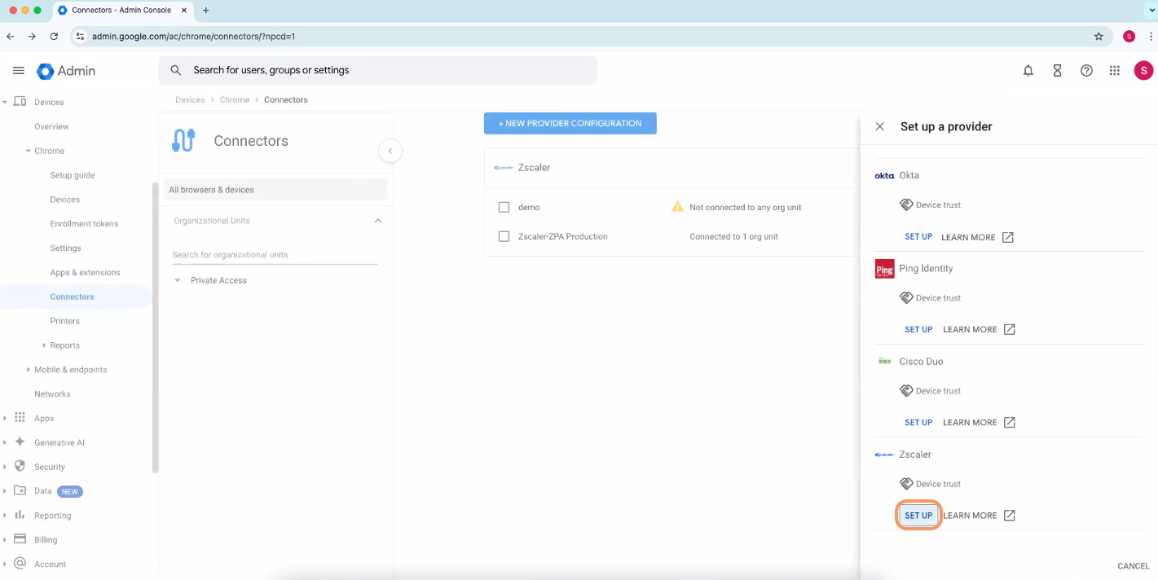Click the Ping Identity logo
This screenshot has width=1158, height=580.
coord(884,268)
